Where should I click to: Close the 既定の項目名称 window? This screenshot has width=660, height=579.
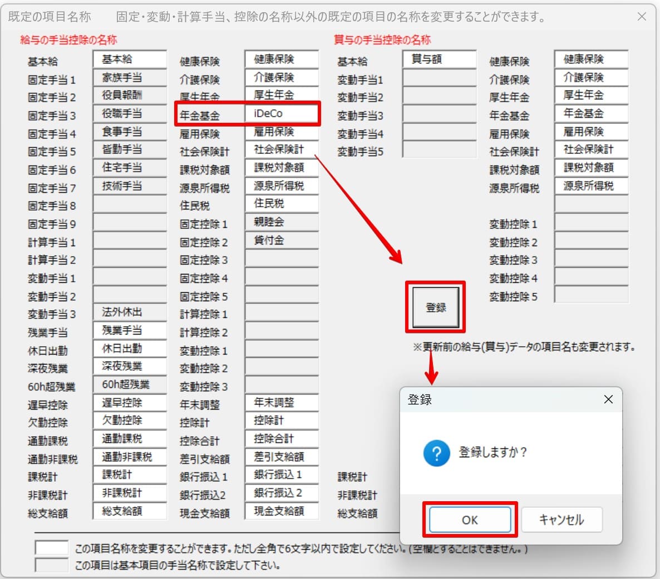(x=642, y=17)
